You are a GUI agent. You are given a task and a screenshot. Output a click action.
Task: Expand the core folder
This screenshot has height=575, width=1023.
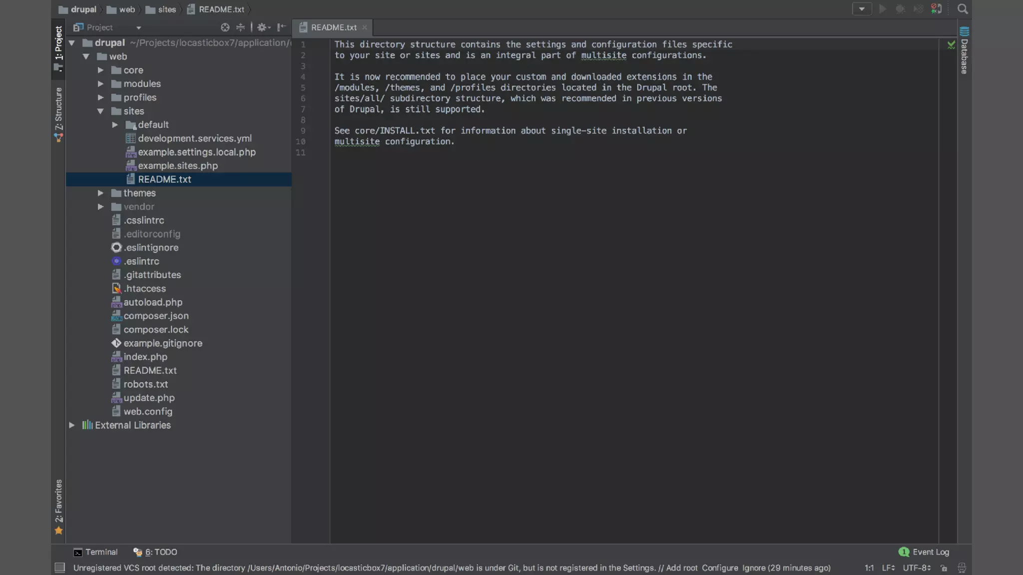coord(100,70)
